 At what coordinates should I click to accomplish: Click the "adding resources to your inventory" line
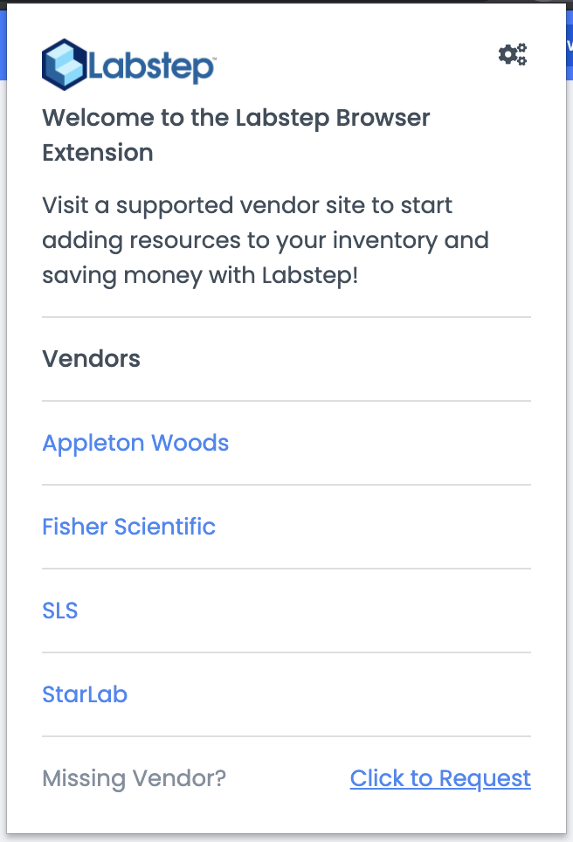pyautogui.click(x=265, y=241)
